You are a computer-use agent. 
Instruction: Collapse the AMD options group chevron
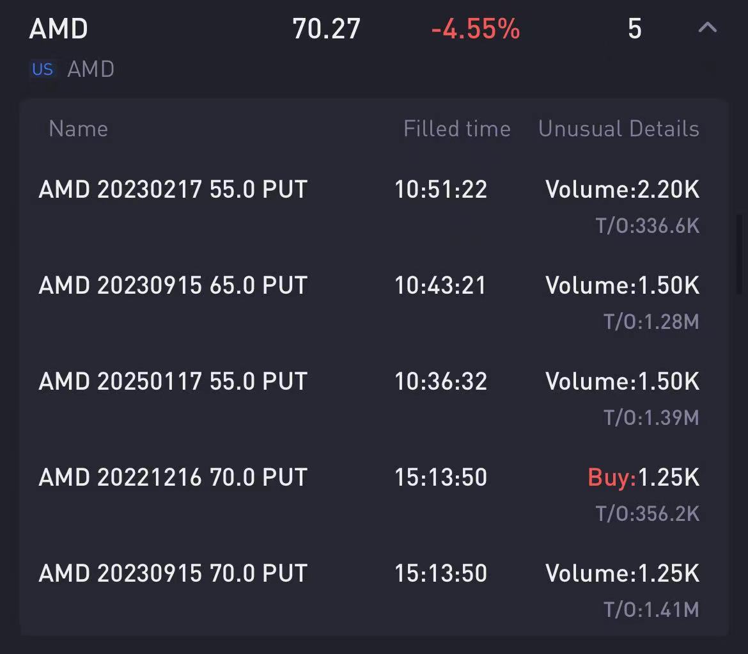tap(707, 28)
